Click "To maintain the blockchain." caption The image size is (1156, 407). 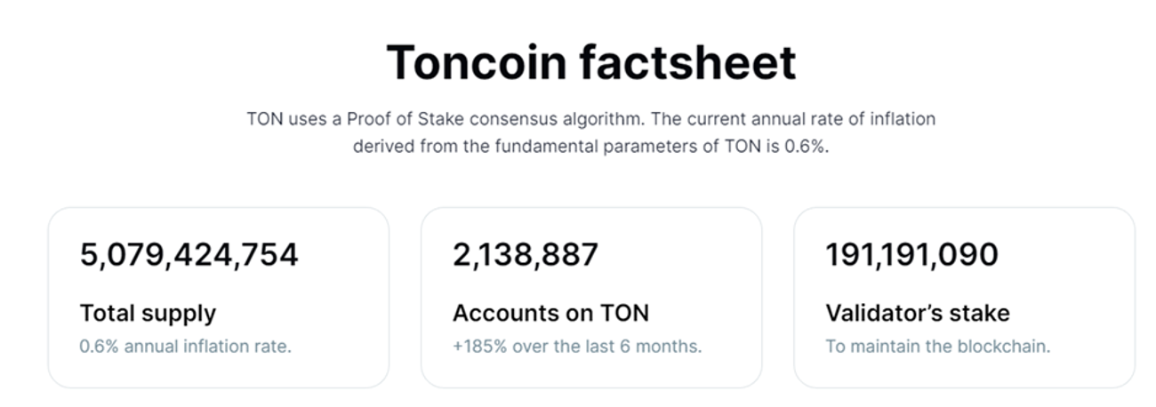click(x=937, y=347)
